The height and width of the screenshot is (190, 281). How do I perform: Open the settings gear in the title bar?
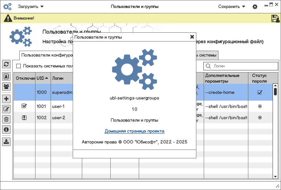(255, 7)
